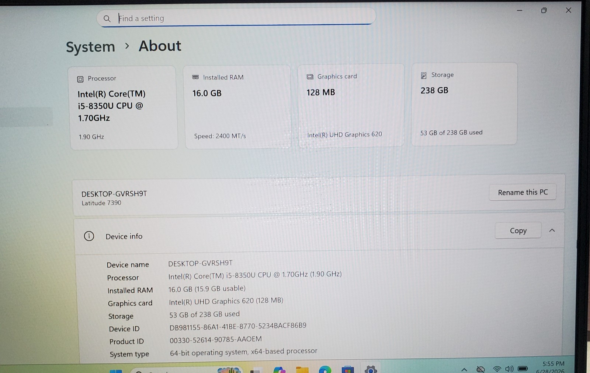590x373 pixels.
Task: Restore down the Settings window
Action: (544, 10)
